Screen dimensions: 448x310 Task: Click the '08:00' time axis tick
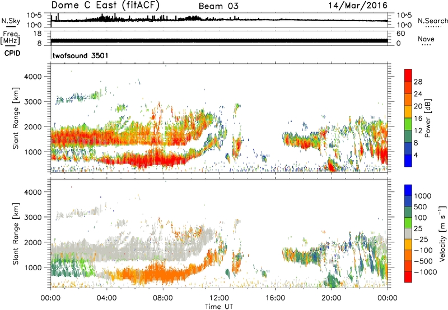[x=163, y=298]
